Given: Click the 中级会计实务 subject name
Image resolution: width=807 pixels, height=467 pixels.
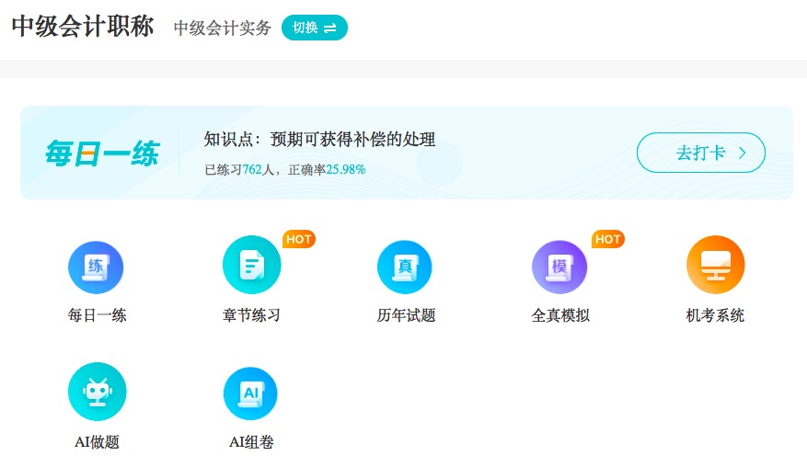Looking at the screenshot, I should (223, 28).
